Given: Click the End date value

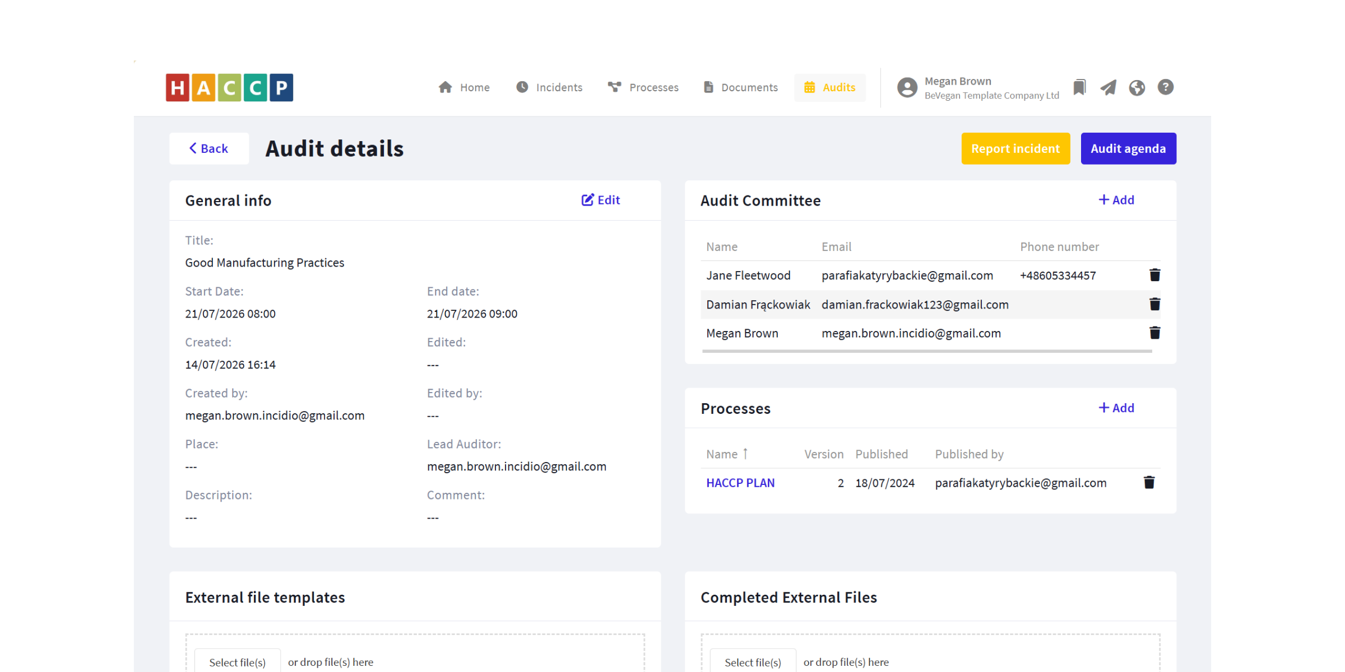Looking at the screenshot, I should pyautogui.click(x=472, y=314).
